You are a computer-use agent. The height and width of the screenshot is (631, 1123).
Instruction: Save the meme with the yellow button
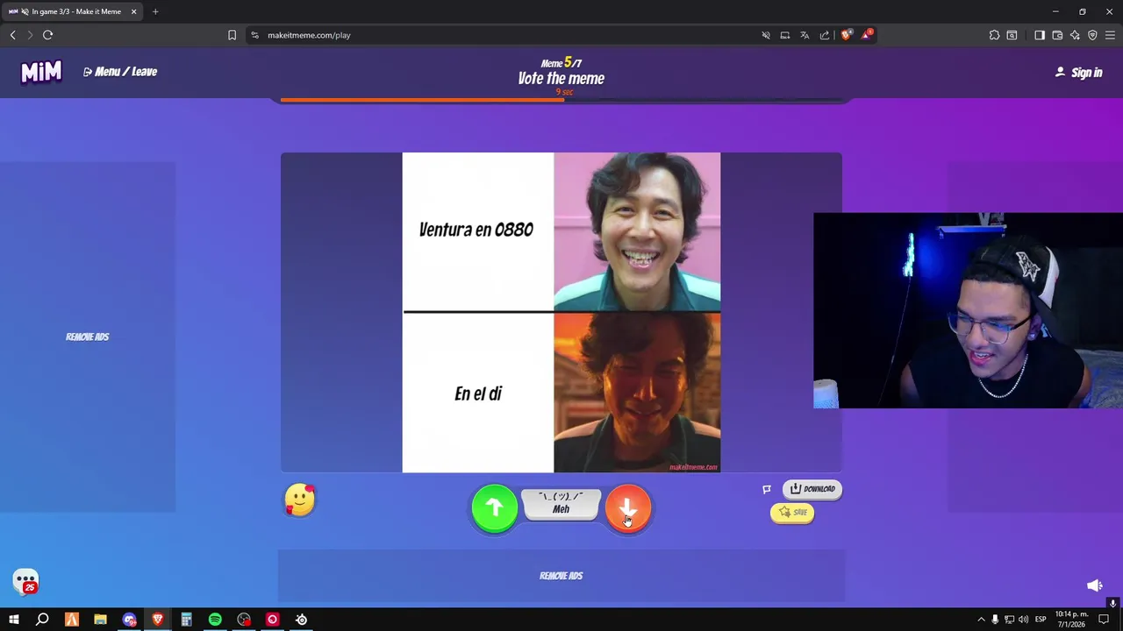792,513
